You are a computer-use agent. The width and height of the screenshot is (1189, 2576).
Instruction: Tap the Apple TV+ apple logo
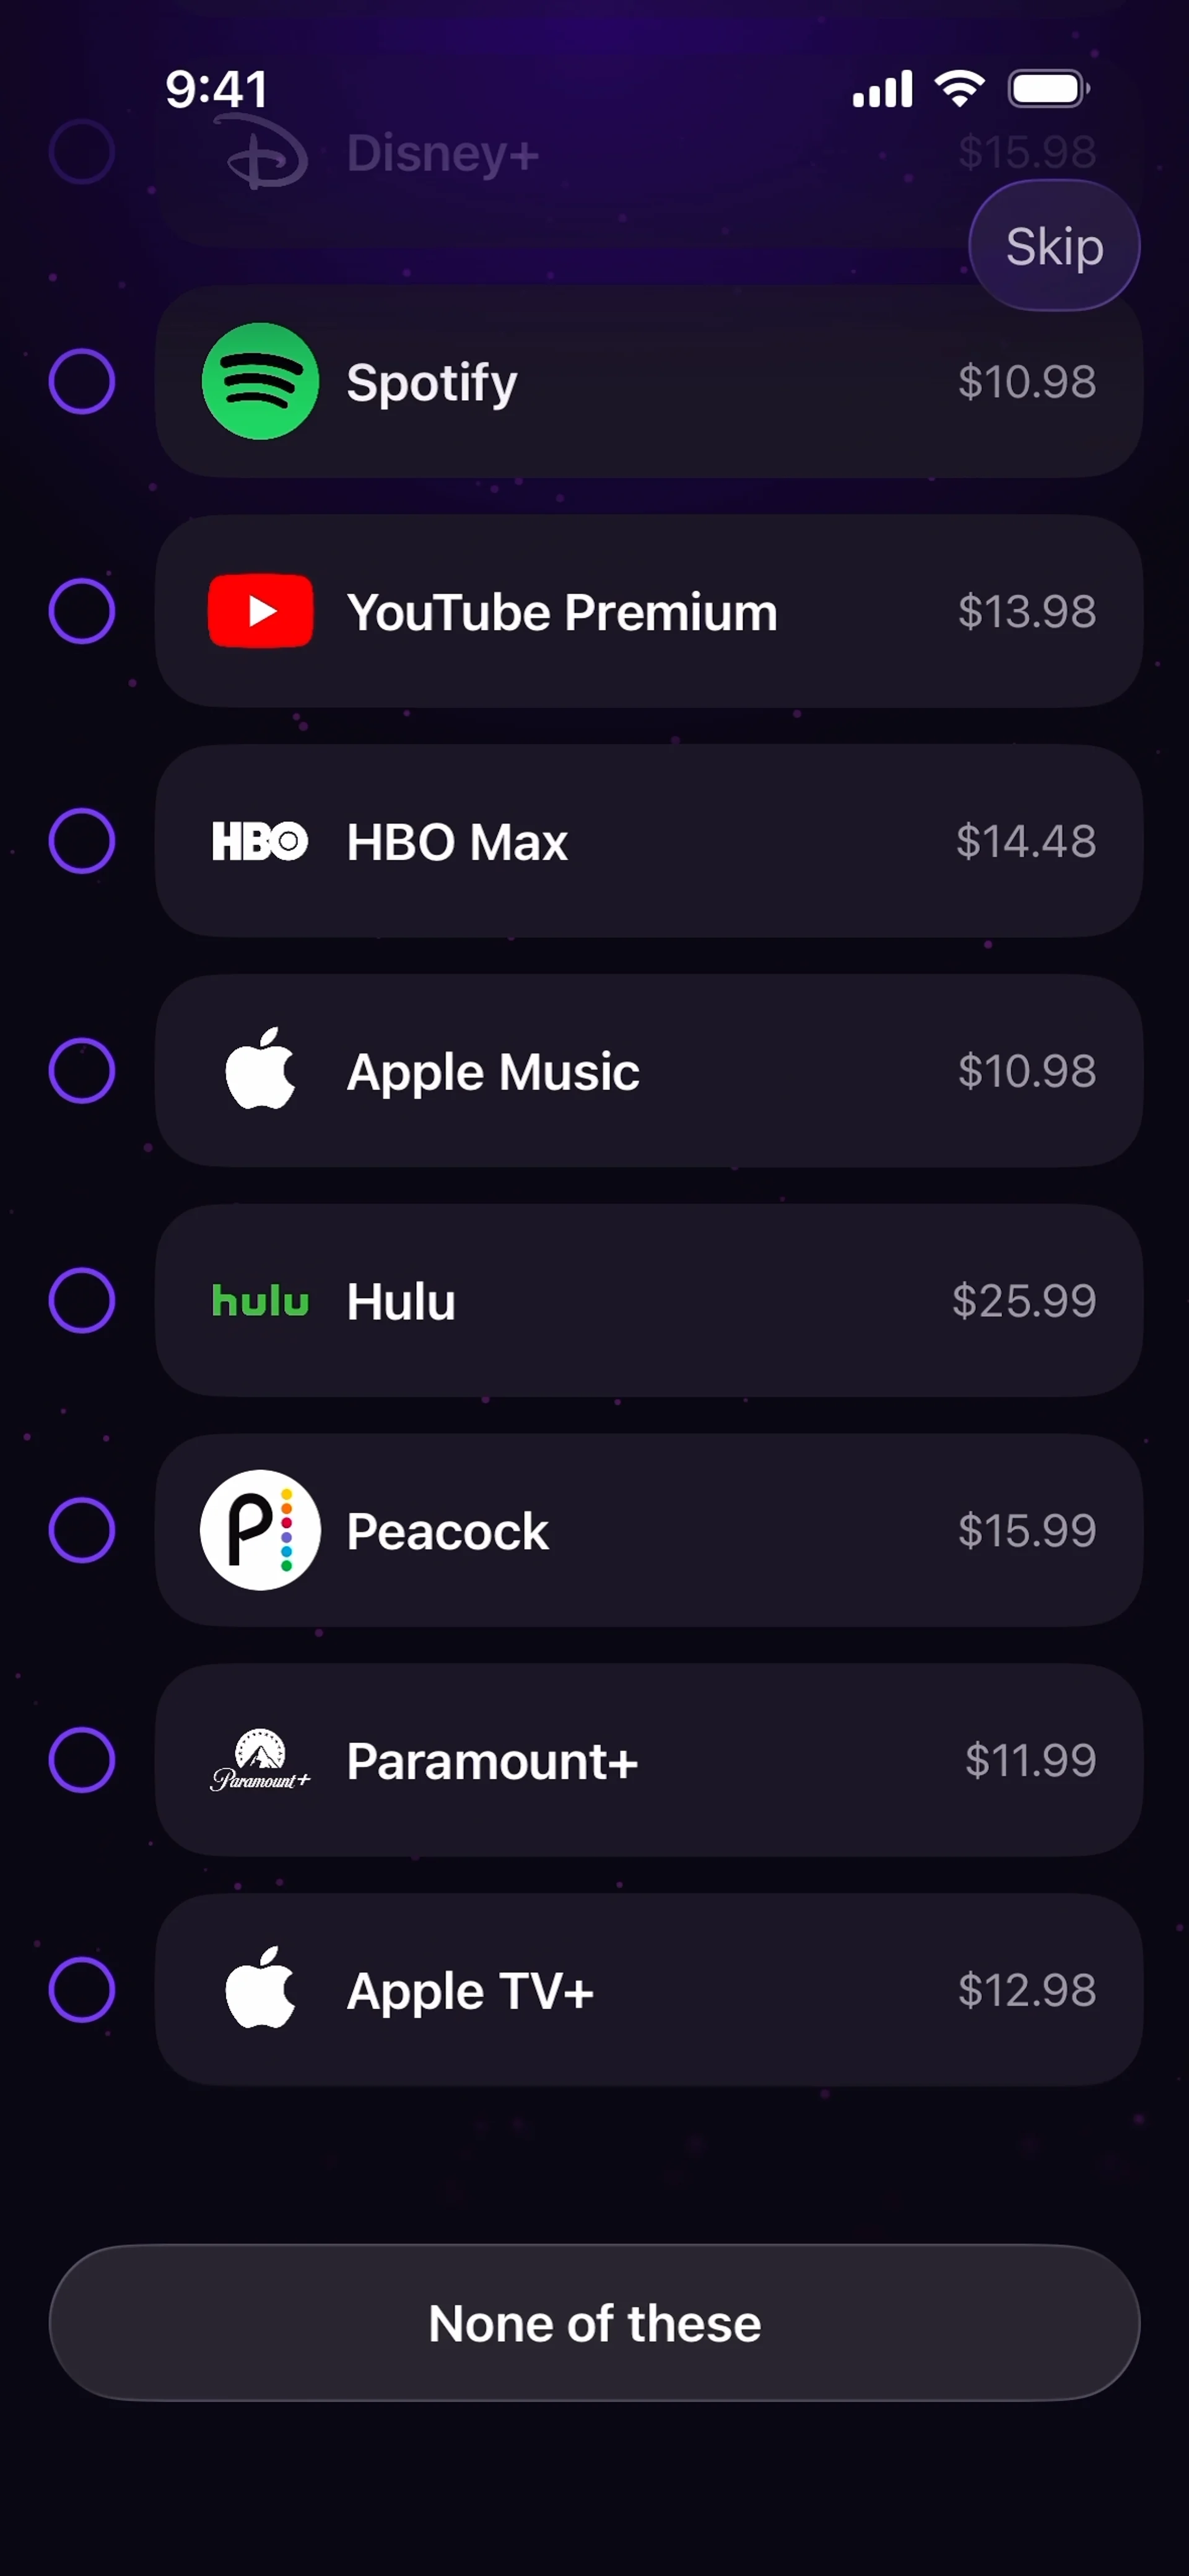[x=260, y=1989]
